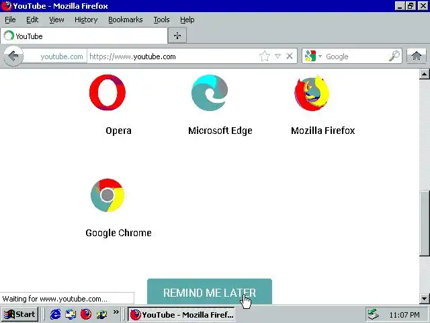Click the scrollbar up arrow

point(424,74)
